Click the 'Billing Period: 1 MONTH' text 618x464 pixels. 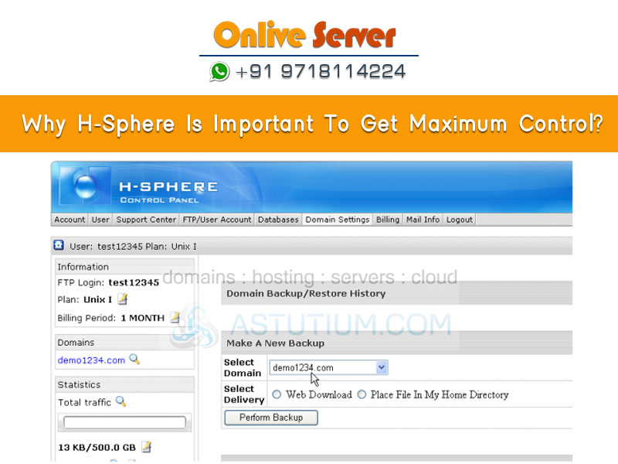point(110,318)
